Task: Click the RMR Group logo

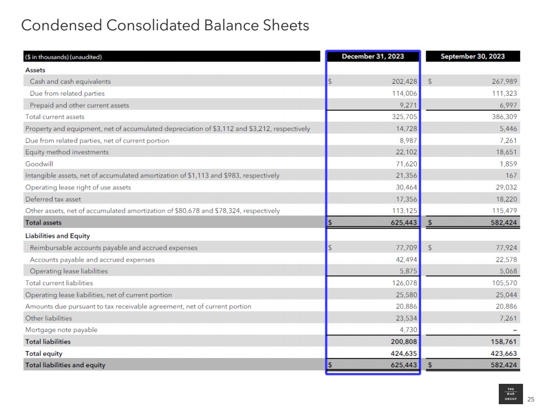Action: [x=510, y=395]
